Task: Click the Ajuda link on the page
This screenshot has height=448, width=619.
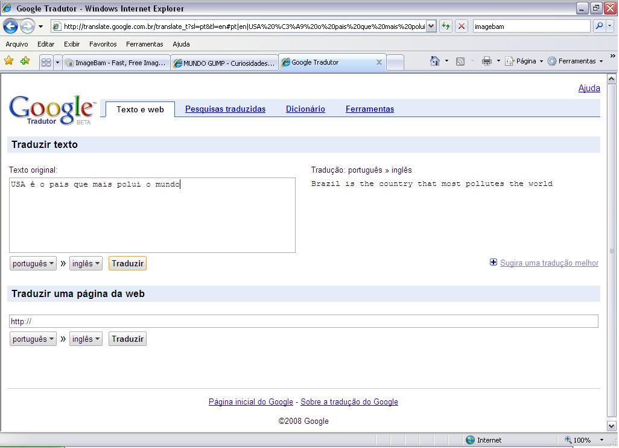Action: click(589, 88)
